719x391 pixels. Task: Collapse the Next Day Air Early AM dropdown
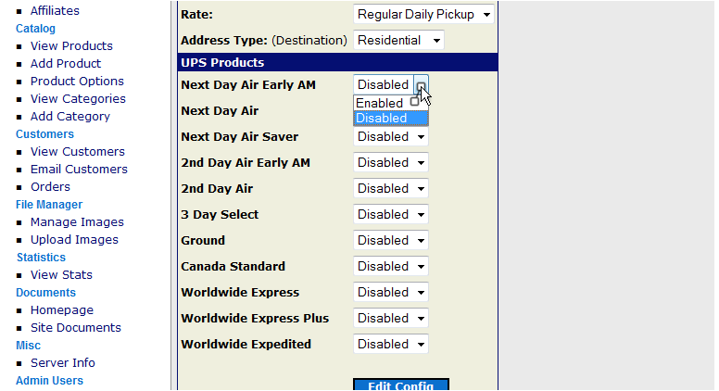point(390,85)
